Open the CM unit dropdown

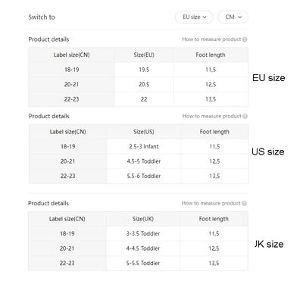[233, 17]
